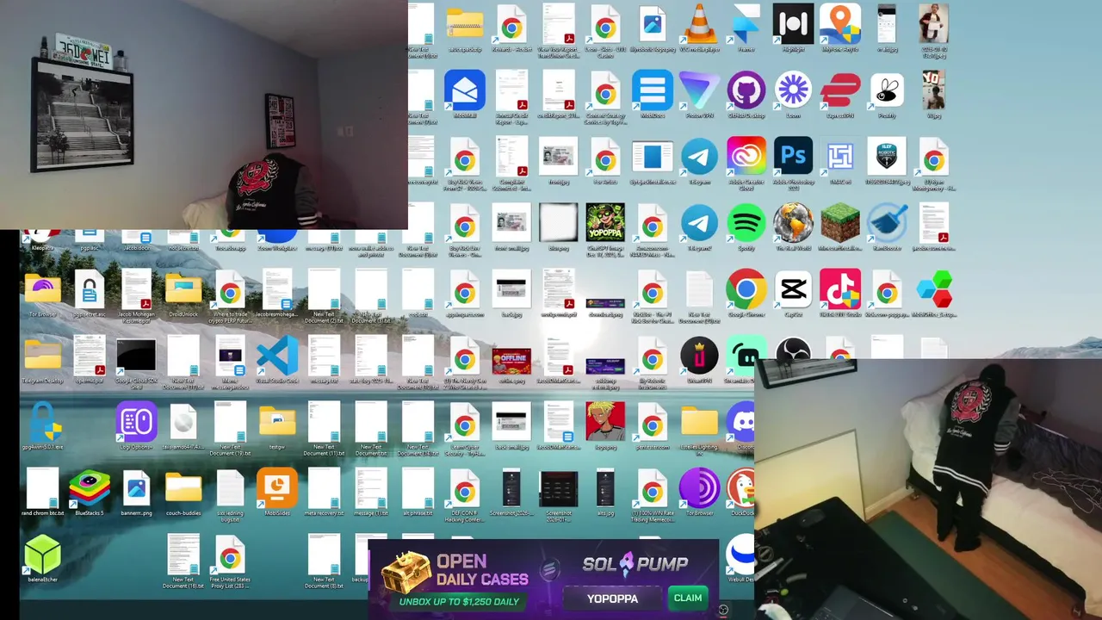Open the testgw folder
The image size is (1102, 620).
[276, 422]
